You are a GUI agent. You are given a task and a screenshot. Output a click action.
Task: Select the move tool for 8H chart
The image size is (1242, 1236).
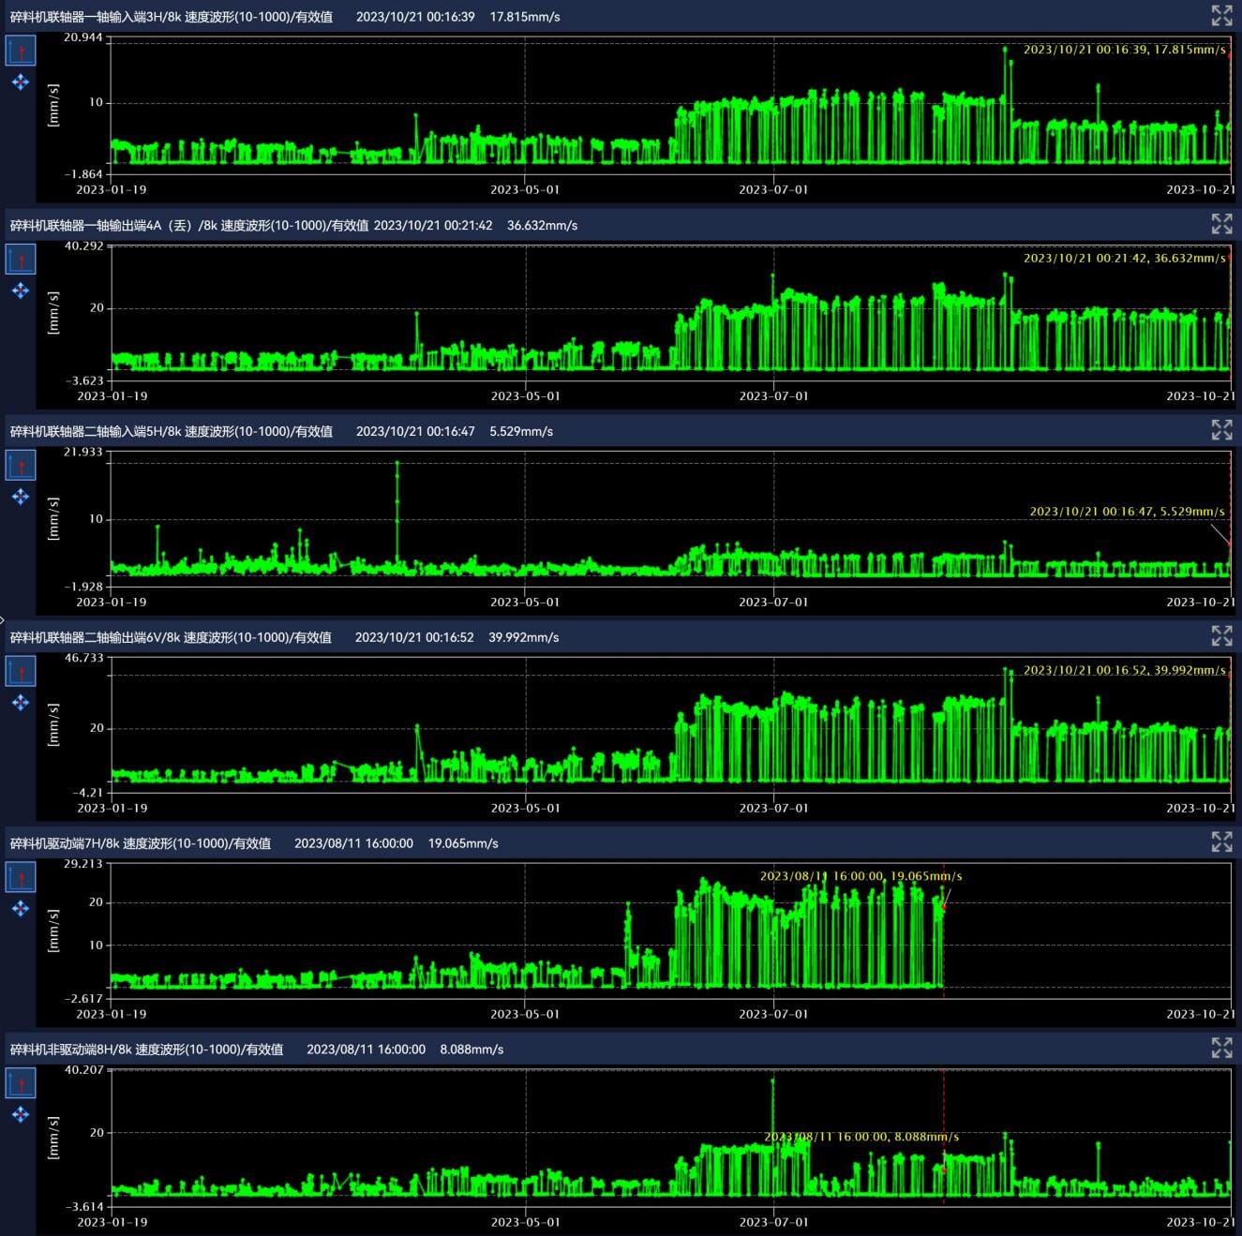coord(21,1114)
